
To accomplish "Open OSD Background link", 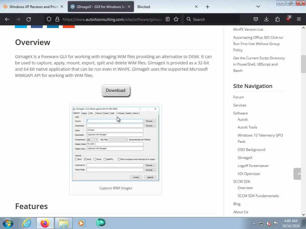I will [x=251, y=150].
